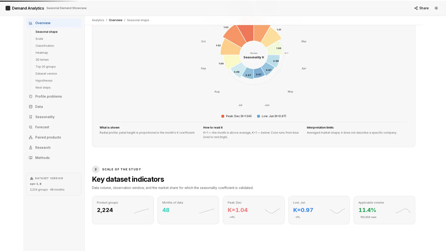This screenshot has width=446, height=251.
Task: Open the Heatmap sub-item
Action: click(x=42, y=53)
